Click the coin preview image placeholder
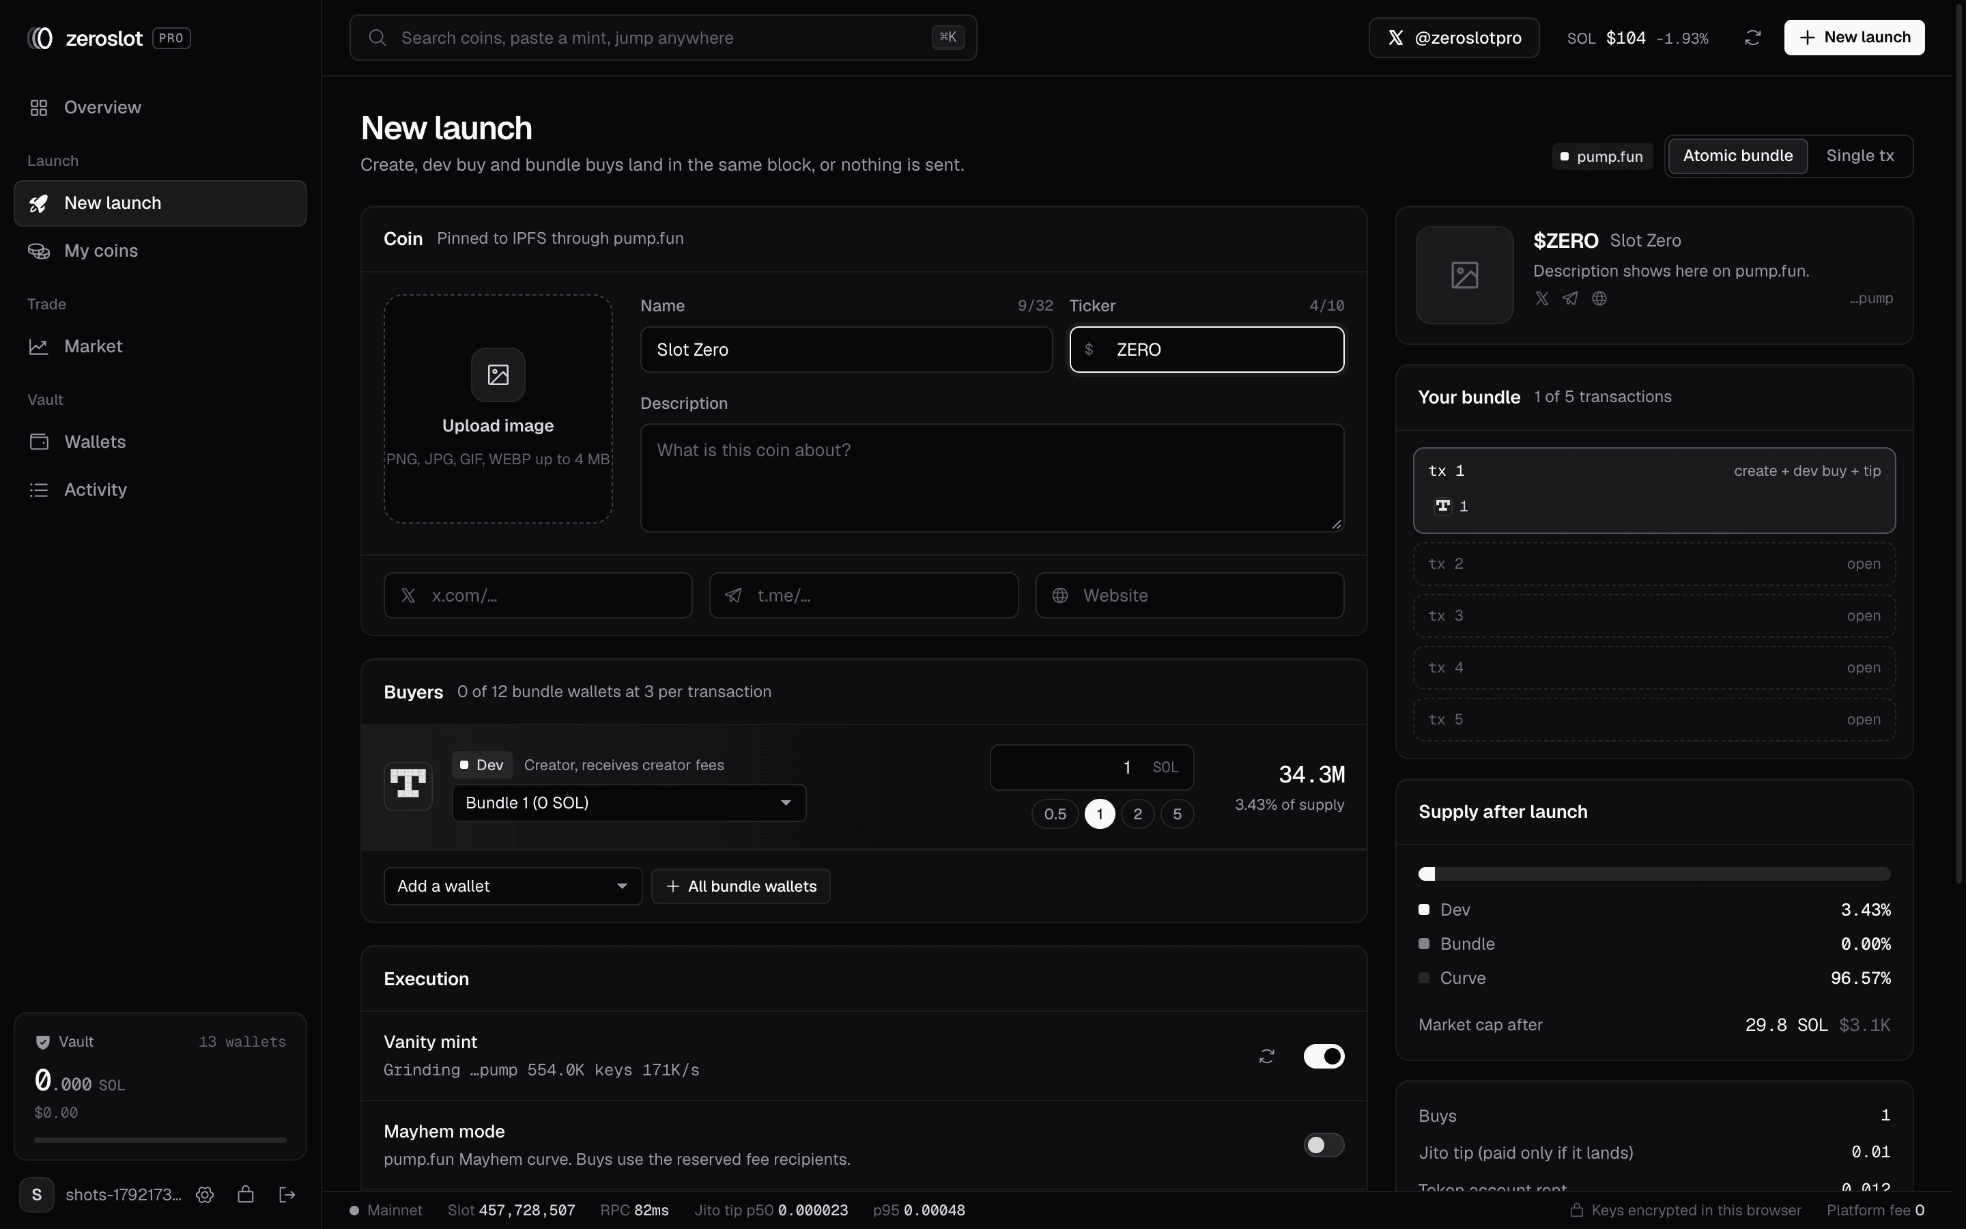This screenshot has height=1229, width=1966. (x=1465, y=274)
